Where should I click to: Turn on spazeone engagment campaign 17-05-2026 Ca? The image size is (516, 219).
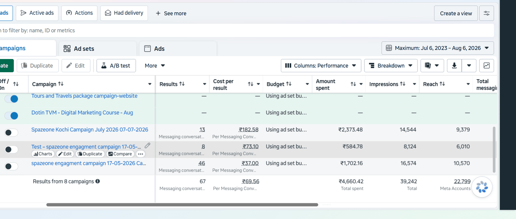coord(11,166)
